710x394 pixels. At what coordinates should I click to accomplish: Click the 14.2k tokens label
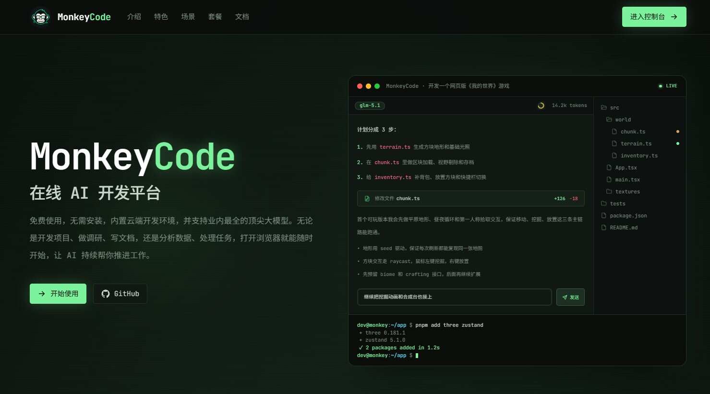(569, 106)
